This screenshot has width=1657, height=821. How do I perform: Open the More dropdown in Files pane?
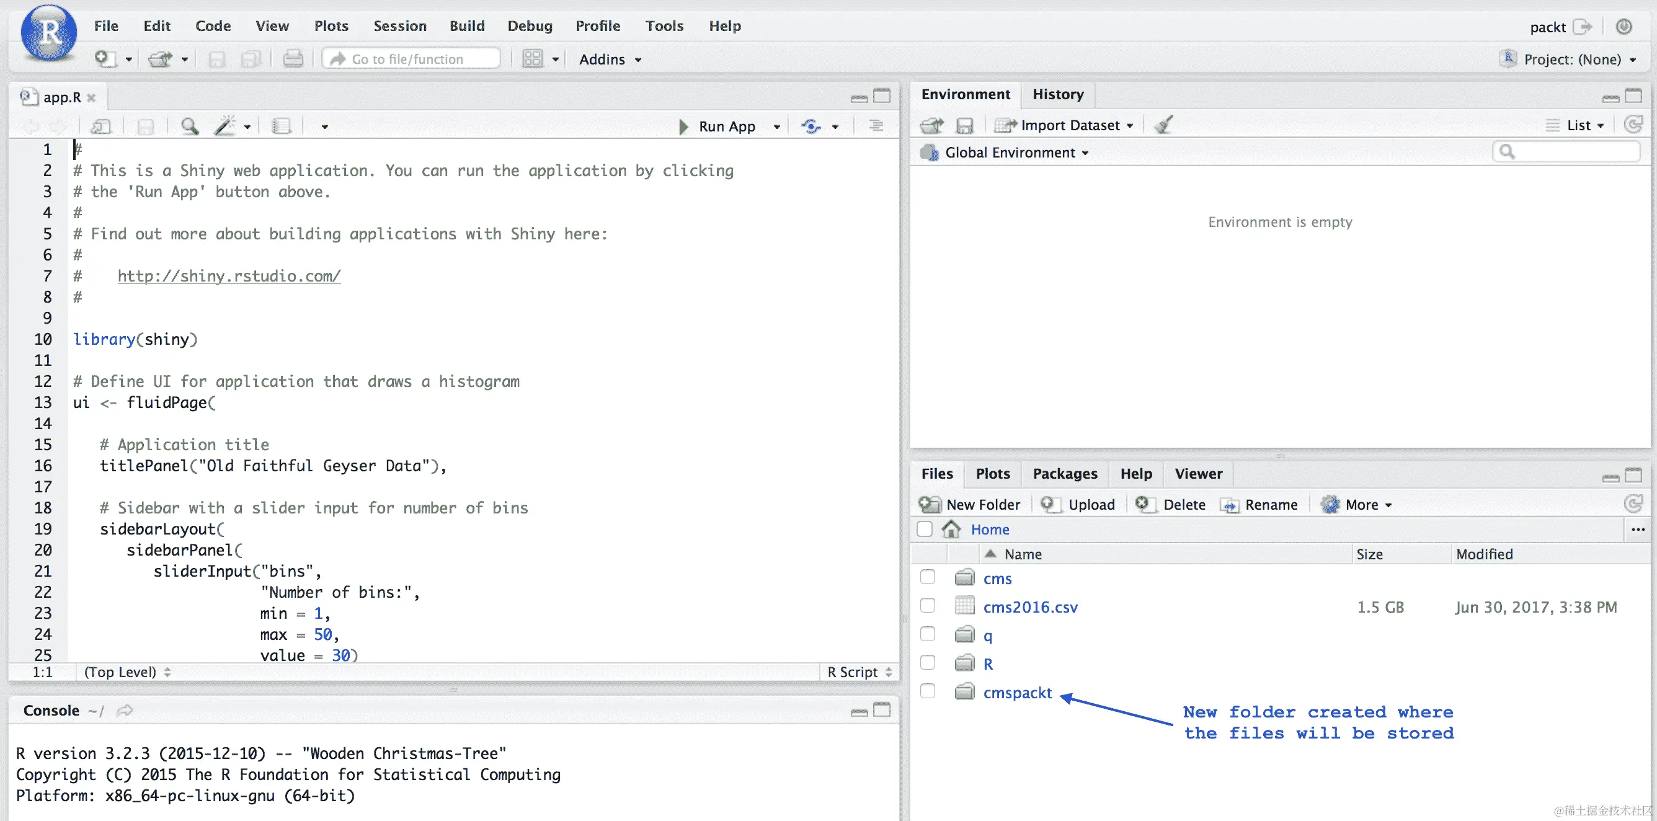tap(1362, 504)
